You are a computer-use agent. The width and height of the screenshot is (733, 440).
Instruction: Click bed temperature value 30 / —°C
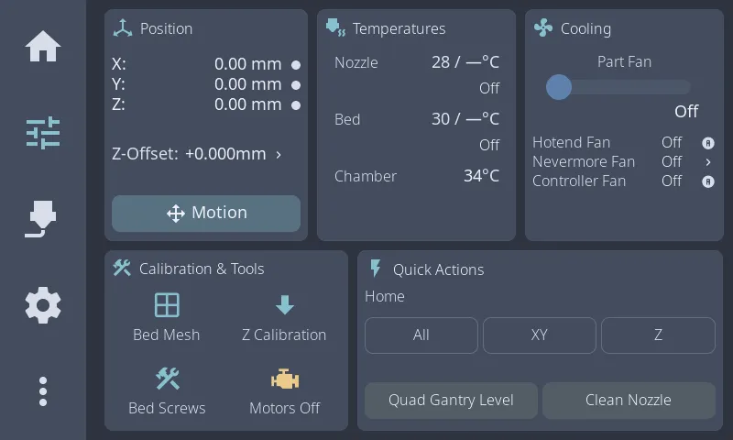[x=465, y=119]
